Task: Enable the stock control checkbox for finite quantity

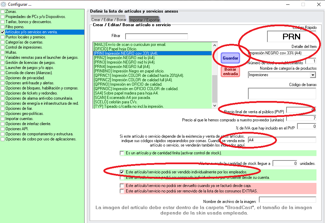Action: (x=122, y=153)
